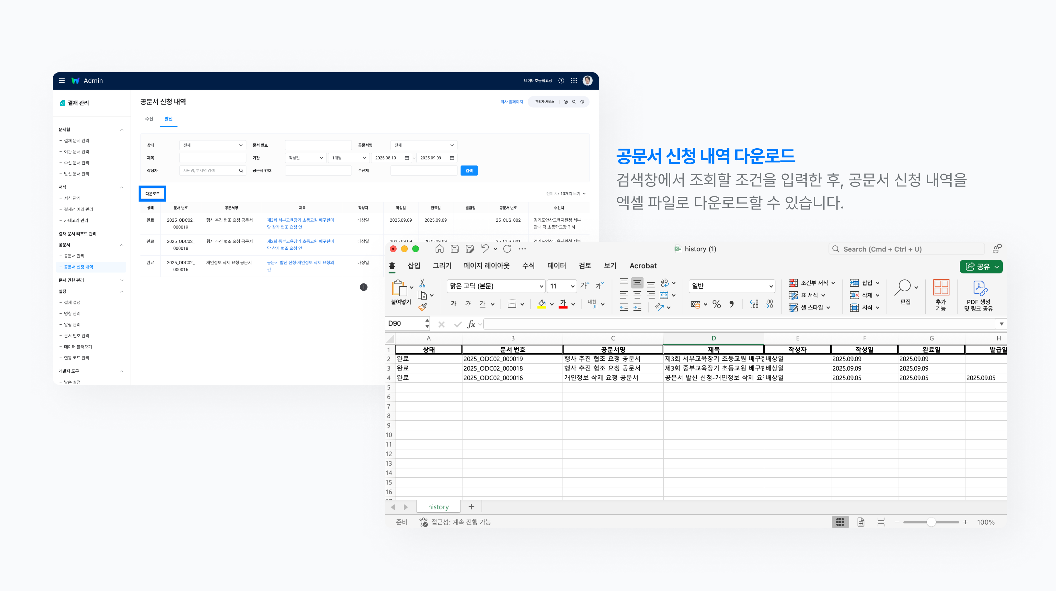This screenshot has width=1056, height=591.
Task: Click the fill color bucket icon
Action: (x=542, y=304)
